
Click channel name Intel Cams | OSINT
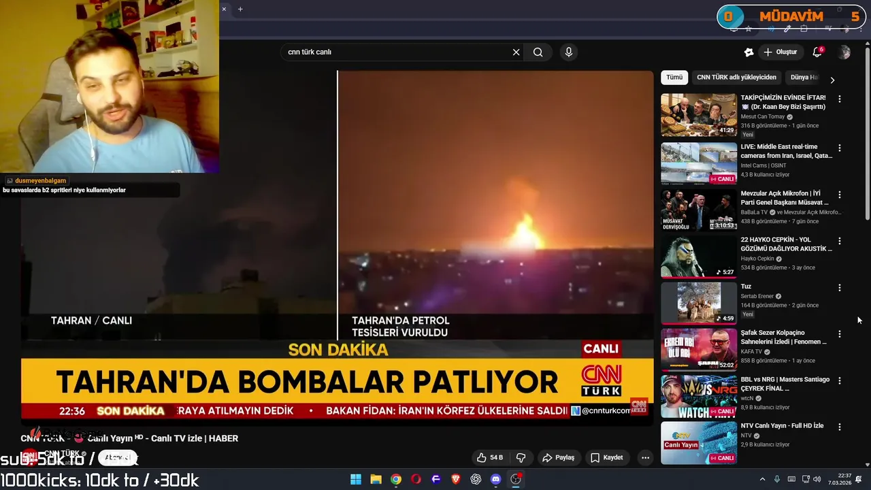(763, 165)
